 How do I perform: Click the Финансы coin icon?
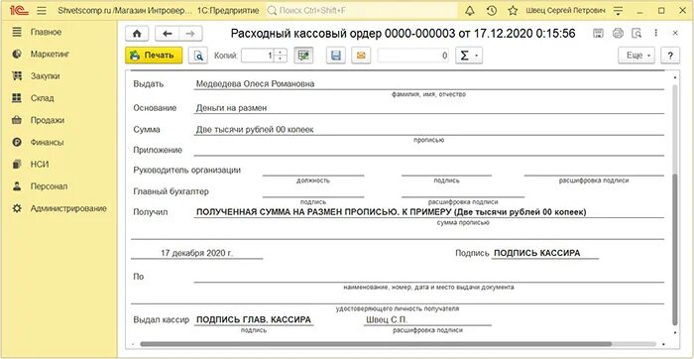[17, 143]
